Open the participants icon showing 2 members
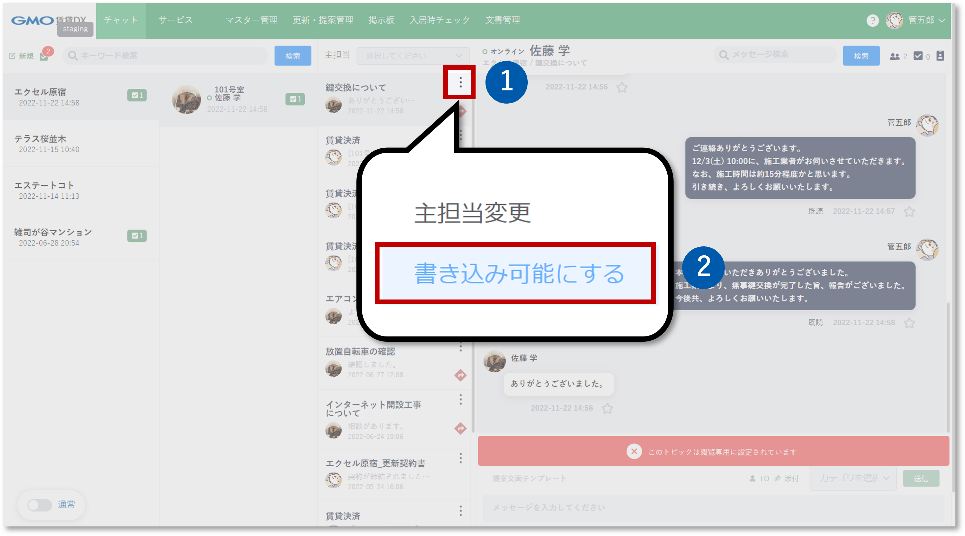Image resolution: width=965 pixels, height=536 pixels. 895,56
